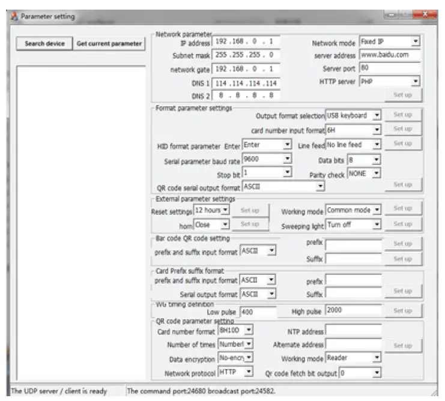
Task: Open the HID Enter dropdown
Action: tap(288, 145)
